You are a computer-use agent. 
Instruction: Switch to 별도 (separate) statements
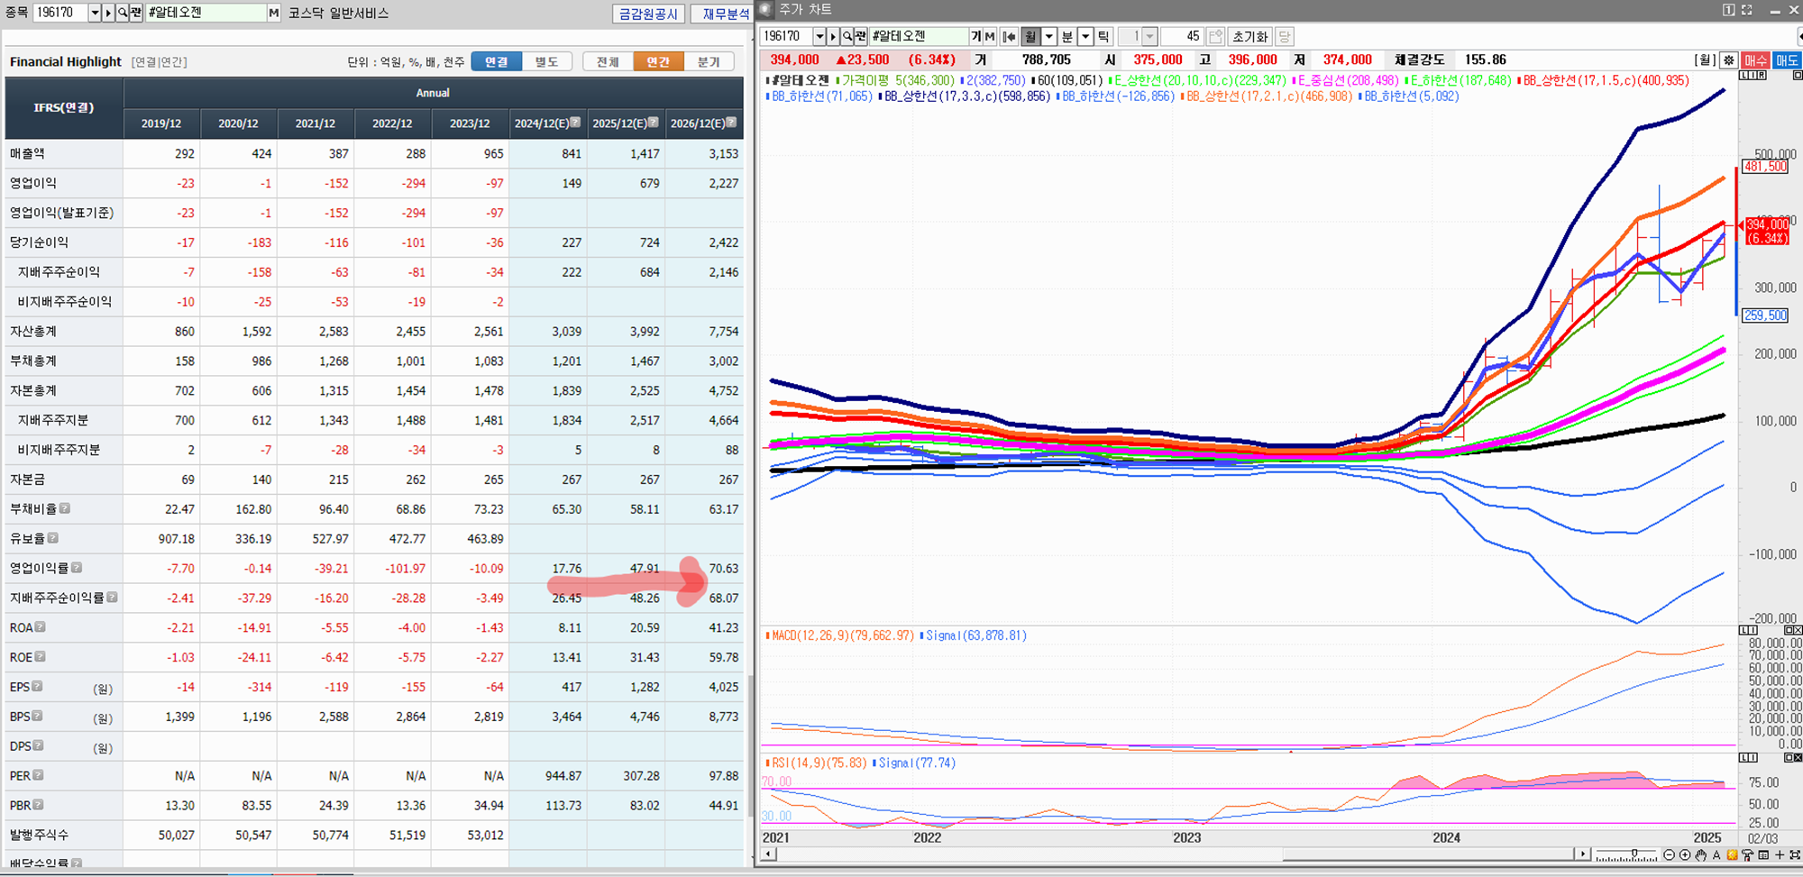coord(546,62)
